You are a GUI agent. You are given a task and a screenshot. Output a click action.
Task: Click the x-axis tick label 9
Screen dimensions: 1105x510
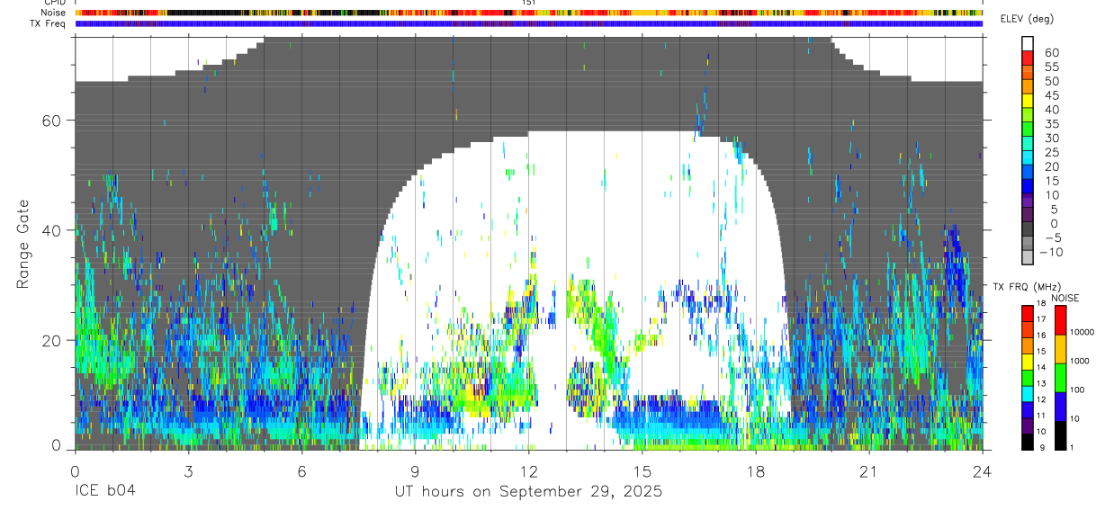point(415,471)
